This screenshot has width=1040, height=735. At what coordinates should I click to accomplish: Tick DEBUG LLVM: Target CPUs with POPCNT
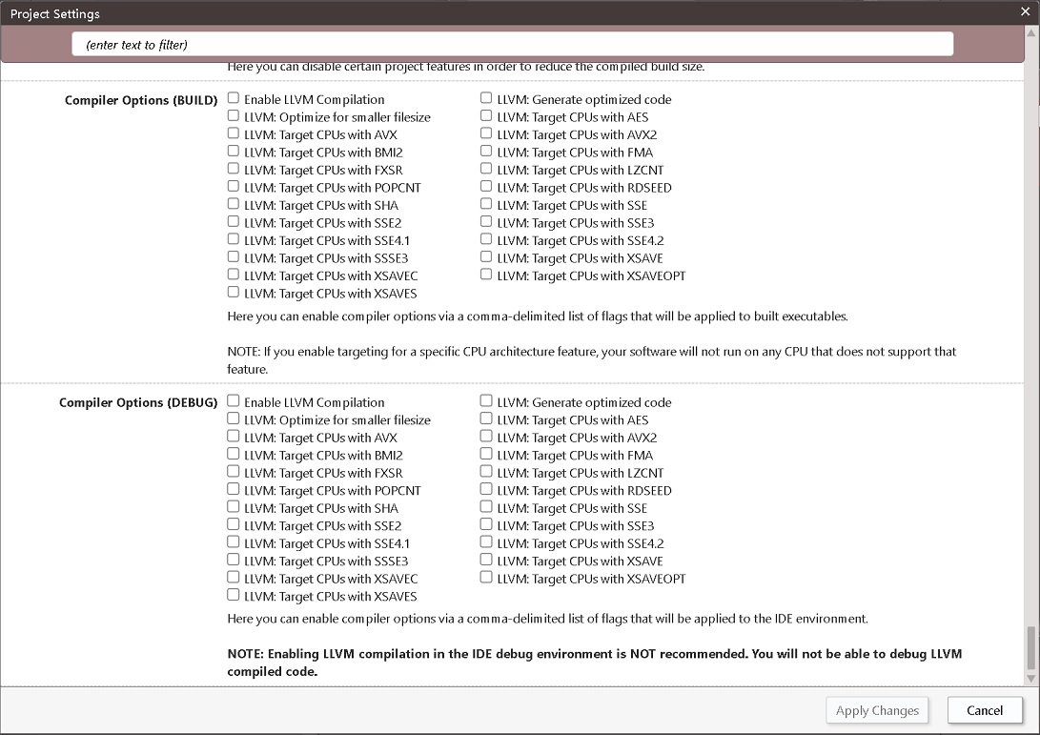(x=234, y=490)
